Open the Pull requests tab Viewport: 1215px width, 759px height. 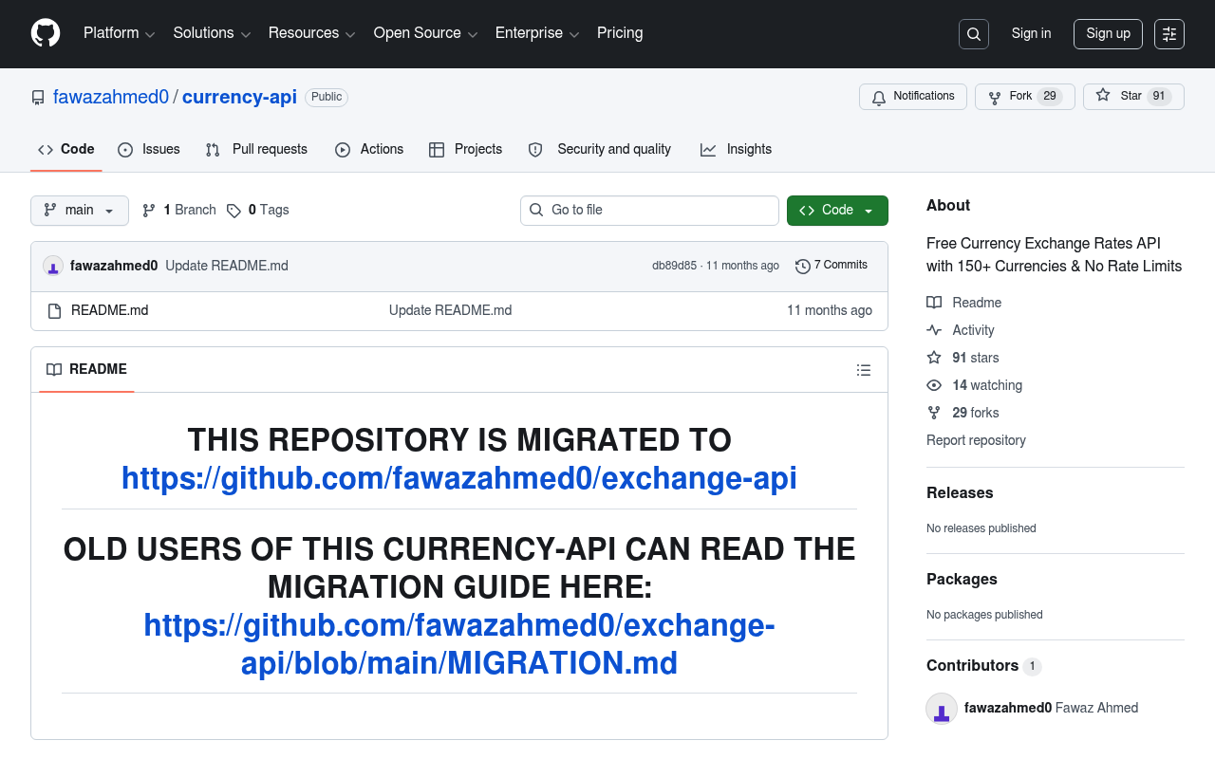pyautogui.click(x=256, y=150)
